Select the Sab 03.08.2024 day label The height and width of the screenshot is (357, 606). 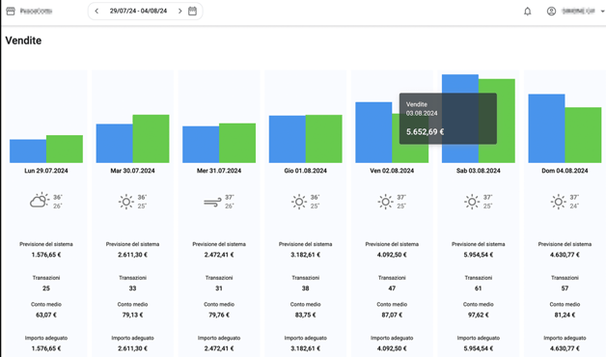[x=479, y=171]
